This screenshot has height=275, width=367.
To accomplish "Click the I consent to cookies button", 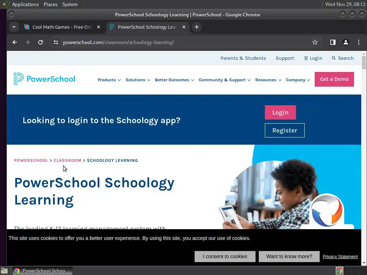I will pyautogui.click(x=225, y=256).
